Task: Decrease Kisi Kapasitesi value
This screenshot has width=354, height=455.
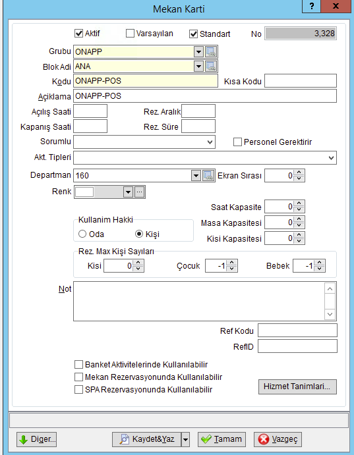Action: point(299,242)
